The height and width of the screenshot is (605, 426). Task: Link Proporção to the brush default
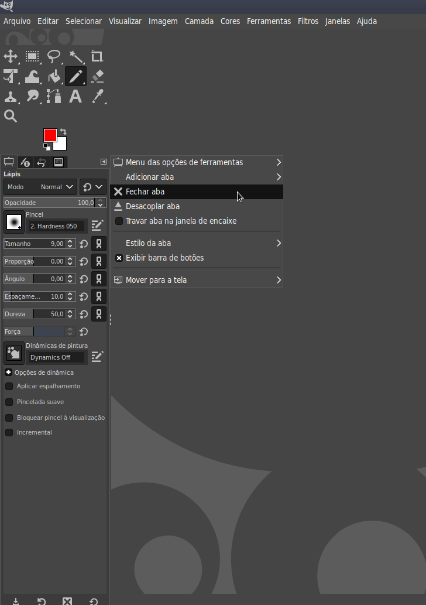(99, 261)
